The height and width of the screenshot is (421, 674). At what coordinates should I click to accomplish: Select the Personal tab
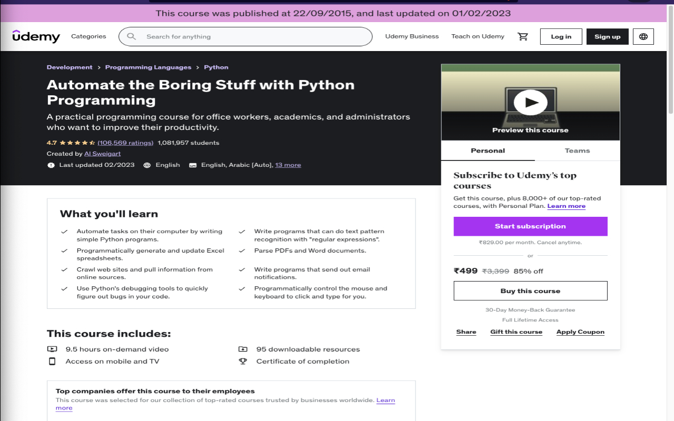click(488, 151)
